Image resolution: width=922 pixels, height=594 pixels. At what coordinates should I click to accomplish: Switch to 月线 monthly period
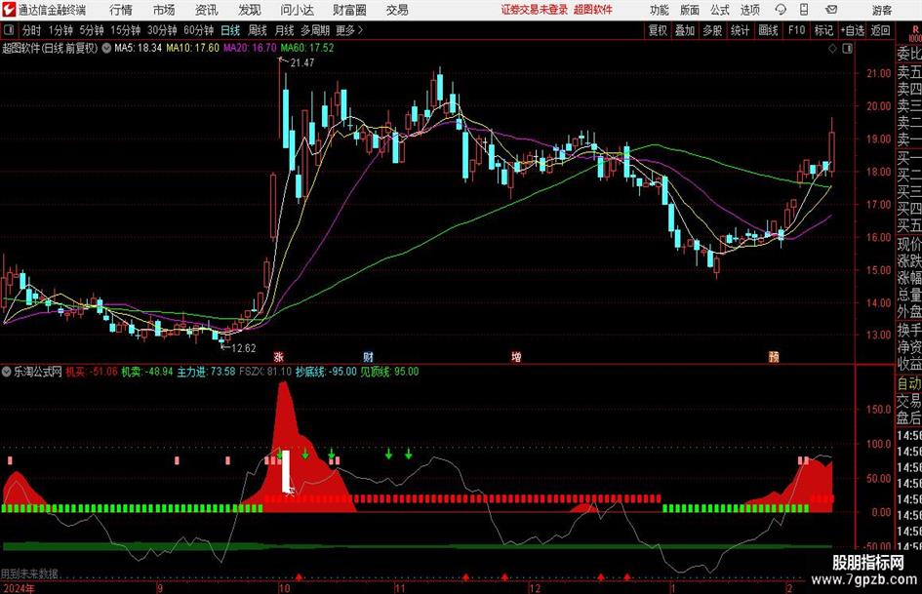[284, 30]
